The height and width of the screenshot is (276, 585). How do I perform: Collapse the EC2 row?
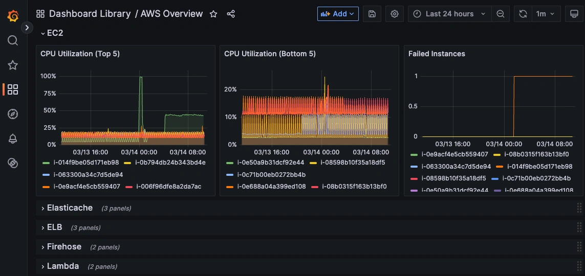click(x=52, y=33)
